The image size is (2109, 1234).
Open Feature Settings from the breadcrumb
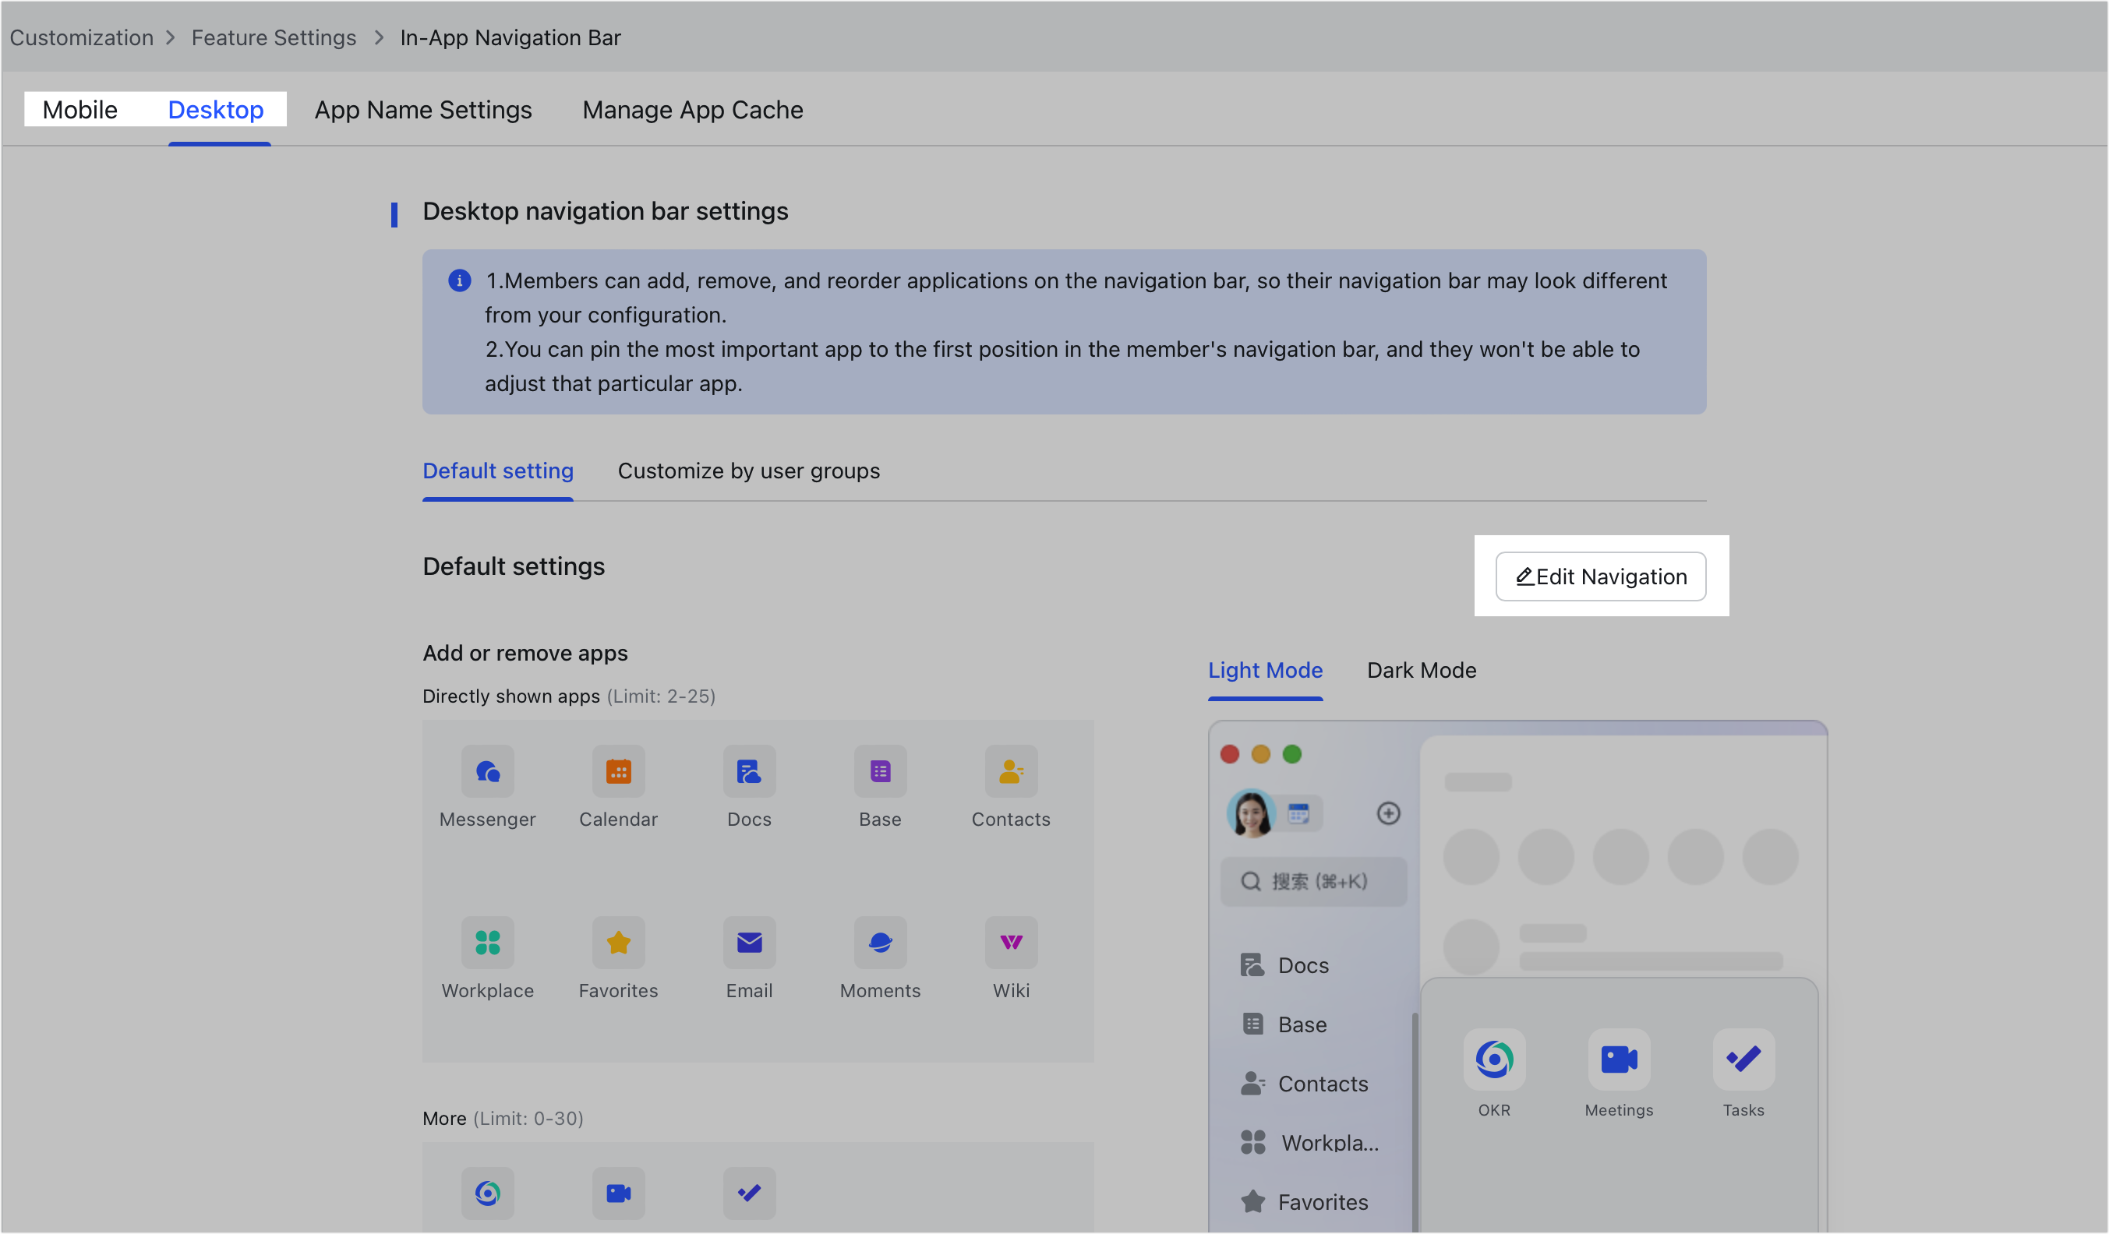coord(274,37)
